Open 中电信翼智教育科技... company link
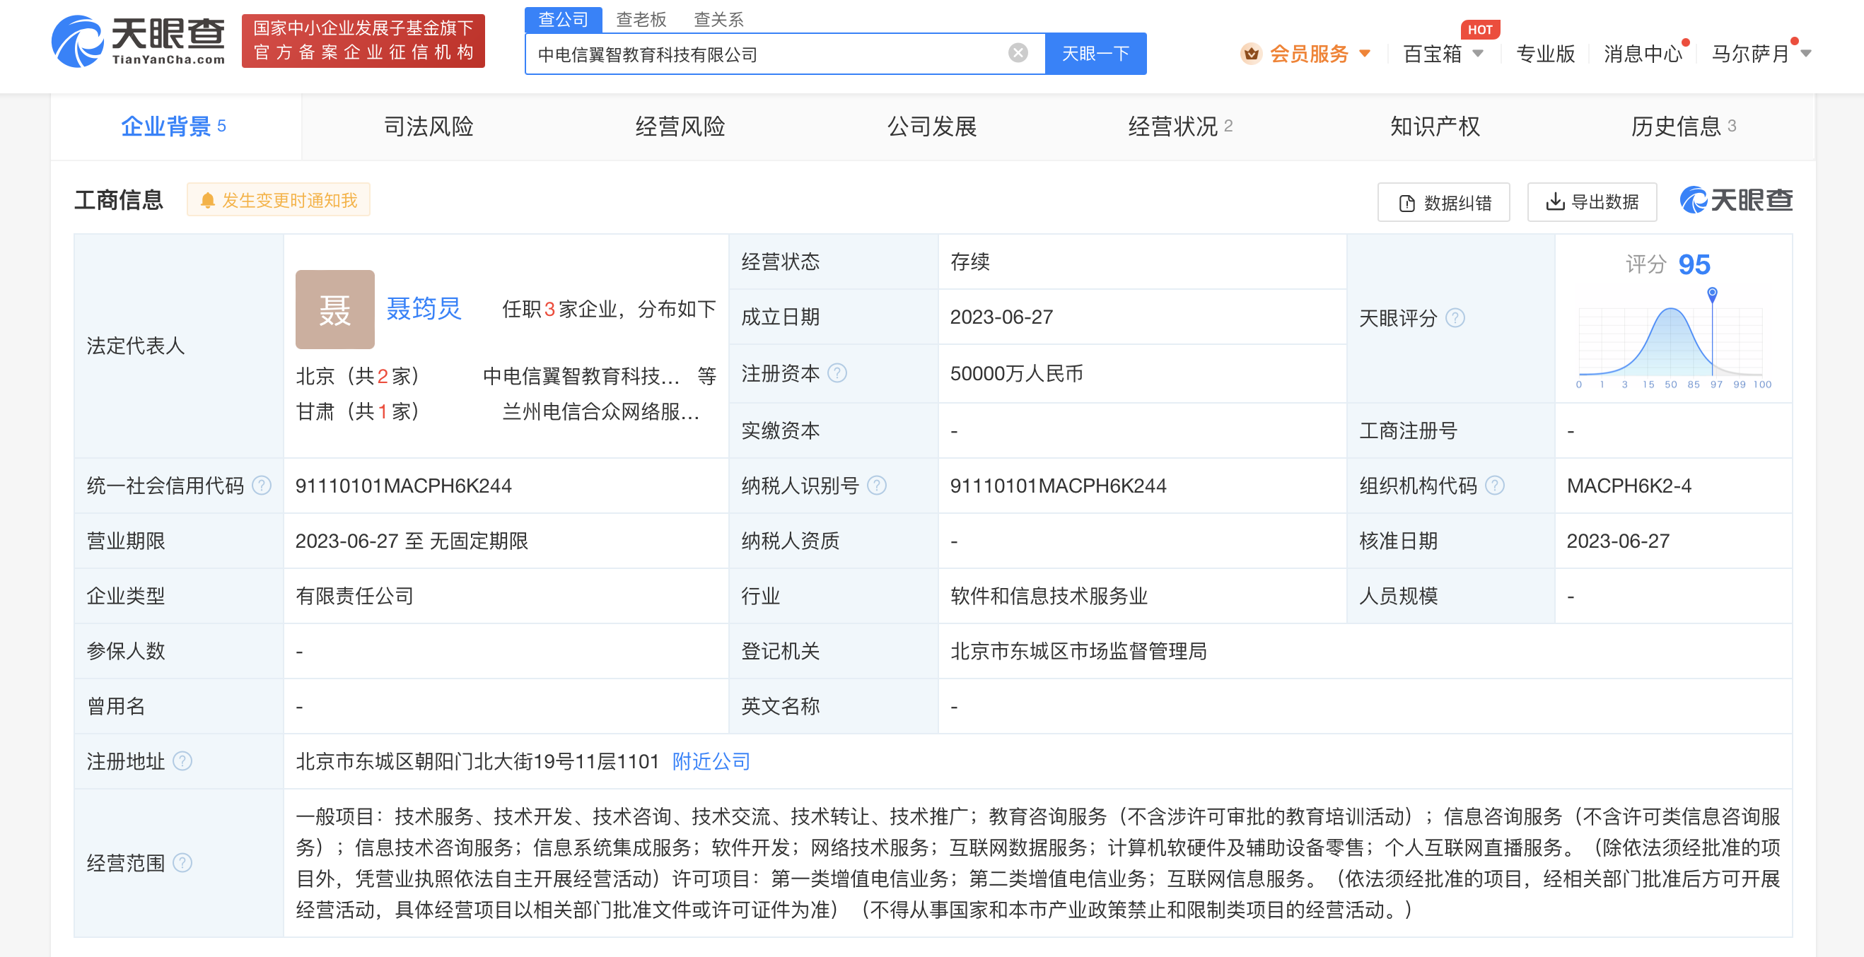 pos(581,376)
